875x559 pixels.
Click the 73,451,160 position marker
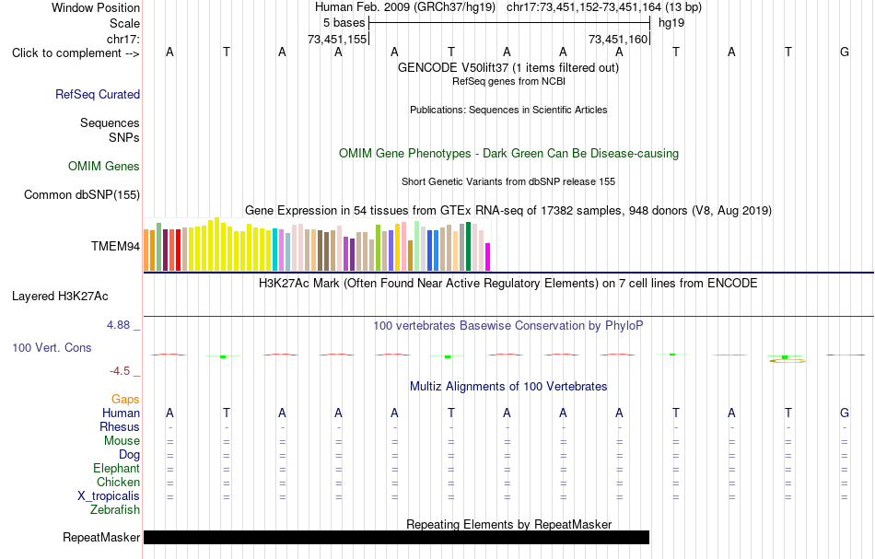click(618, 40)
